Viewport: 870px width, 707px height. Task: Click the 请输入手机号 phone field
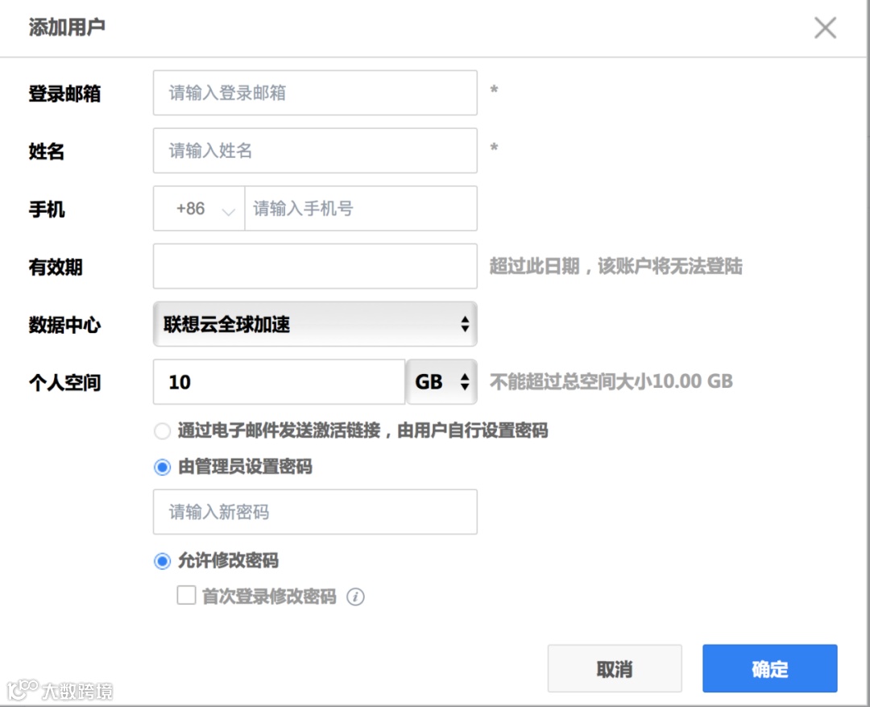click(361, 208)
